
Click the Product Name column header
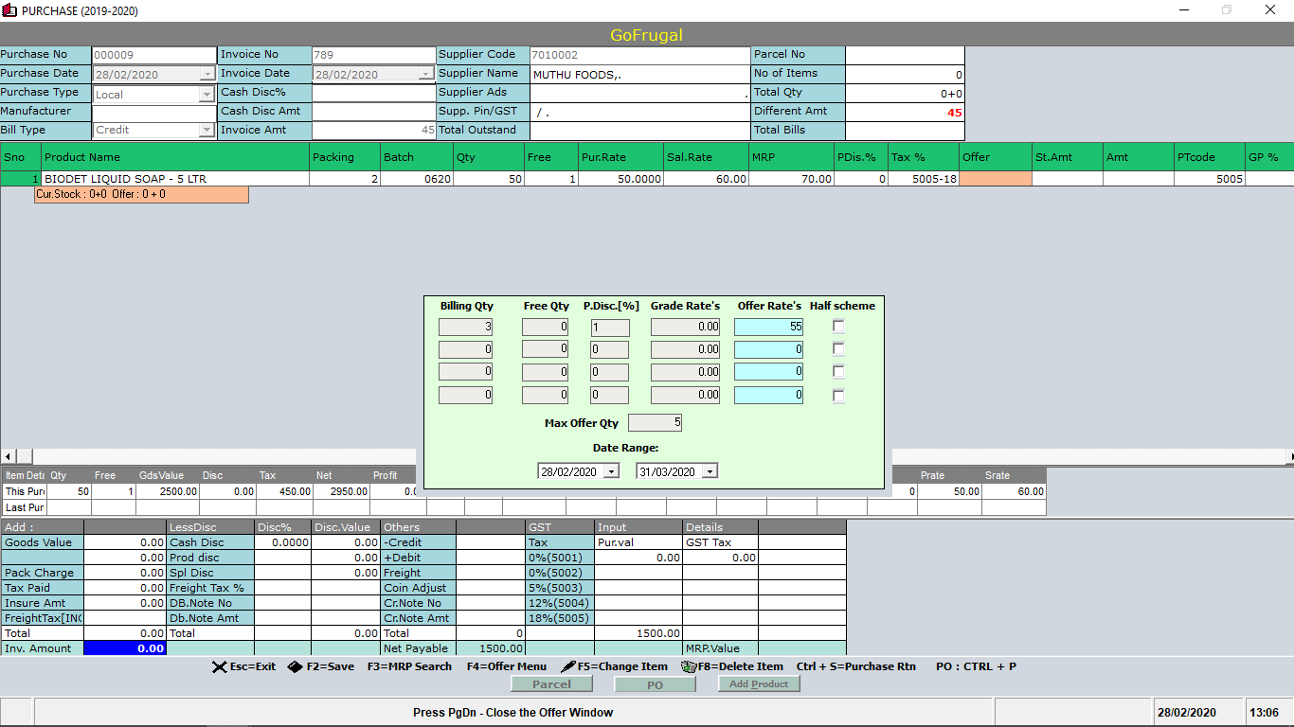175,157
